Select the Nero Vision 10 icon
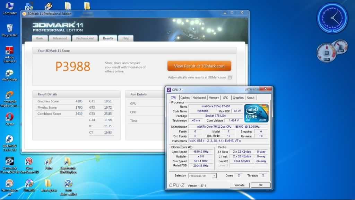Screen dimensions: 355x200 tap(9, 187)
